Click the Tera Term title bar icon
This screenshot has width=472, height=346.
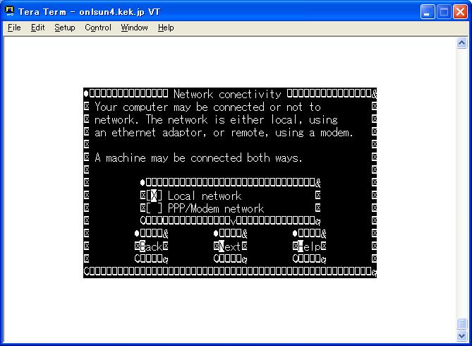pyautogui.click(x=10, y=11)
